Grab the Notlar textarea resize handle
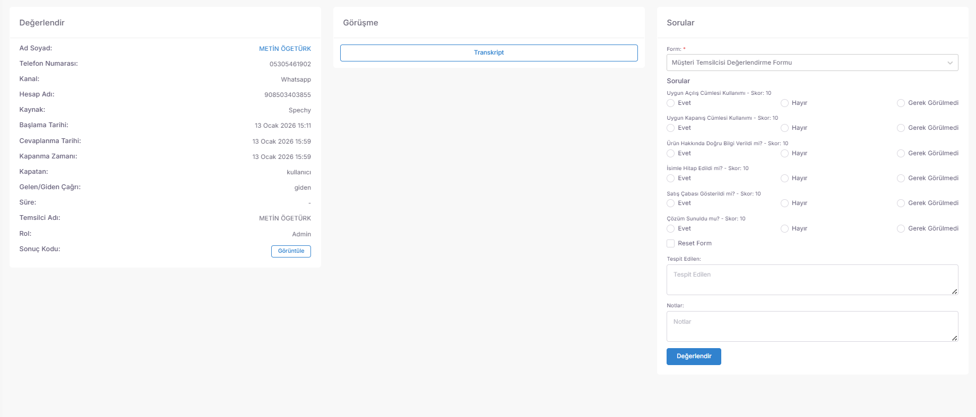This screenshot has height=417, width=976. click(954, 338)
